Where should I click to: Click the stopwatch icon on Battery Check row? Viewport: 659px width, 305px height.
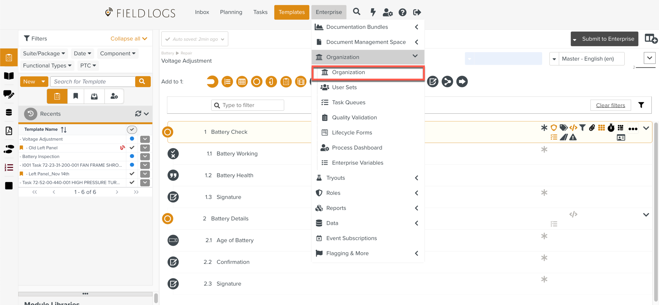(x=611, y=128)
